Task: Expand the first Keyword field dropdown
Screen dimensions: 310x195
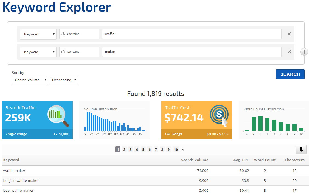Action: tap(38, 34)
